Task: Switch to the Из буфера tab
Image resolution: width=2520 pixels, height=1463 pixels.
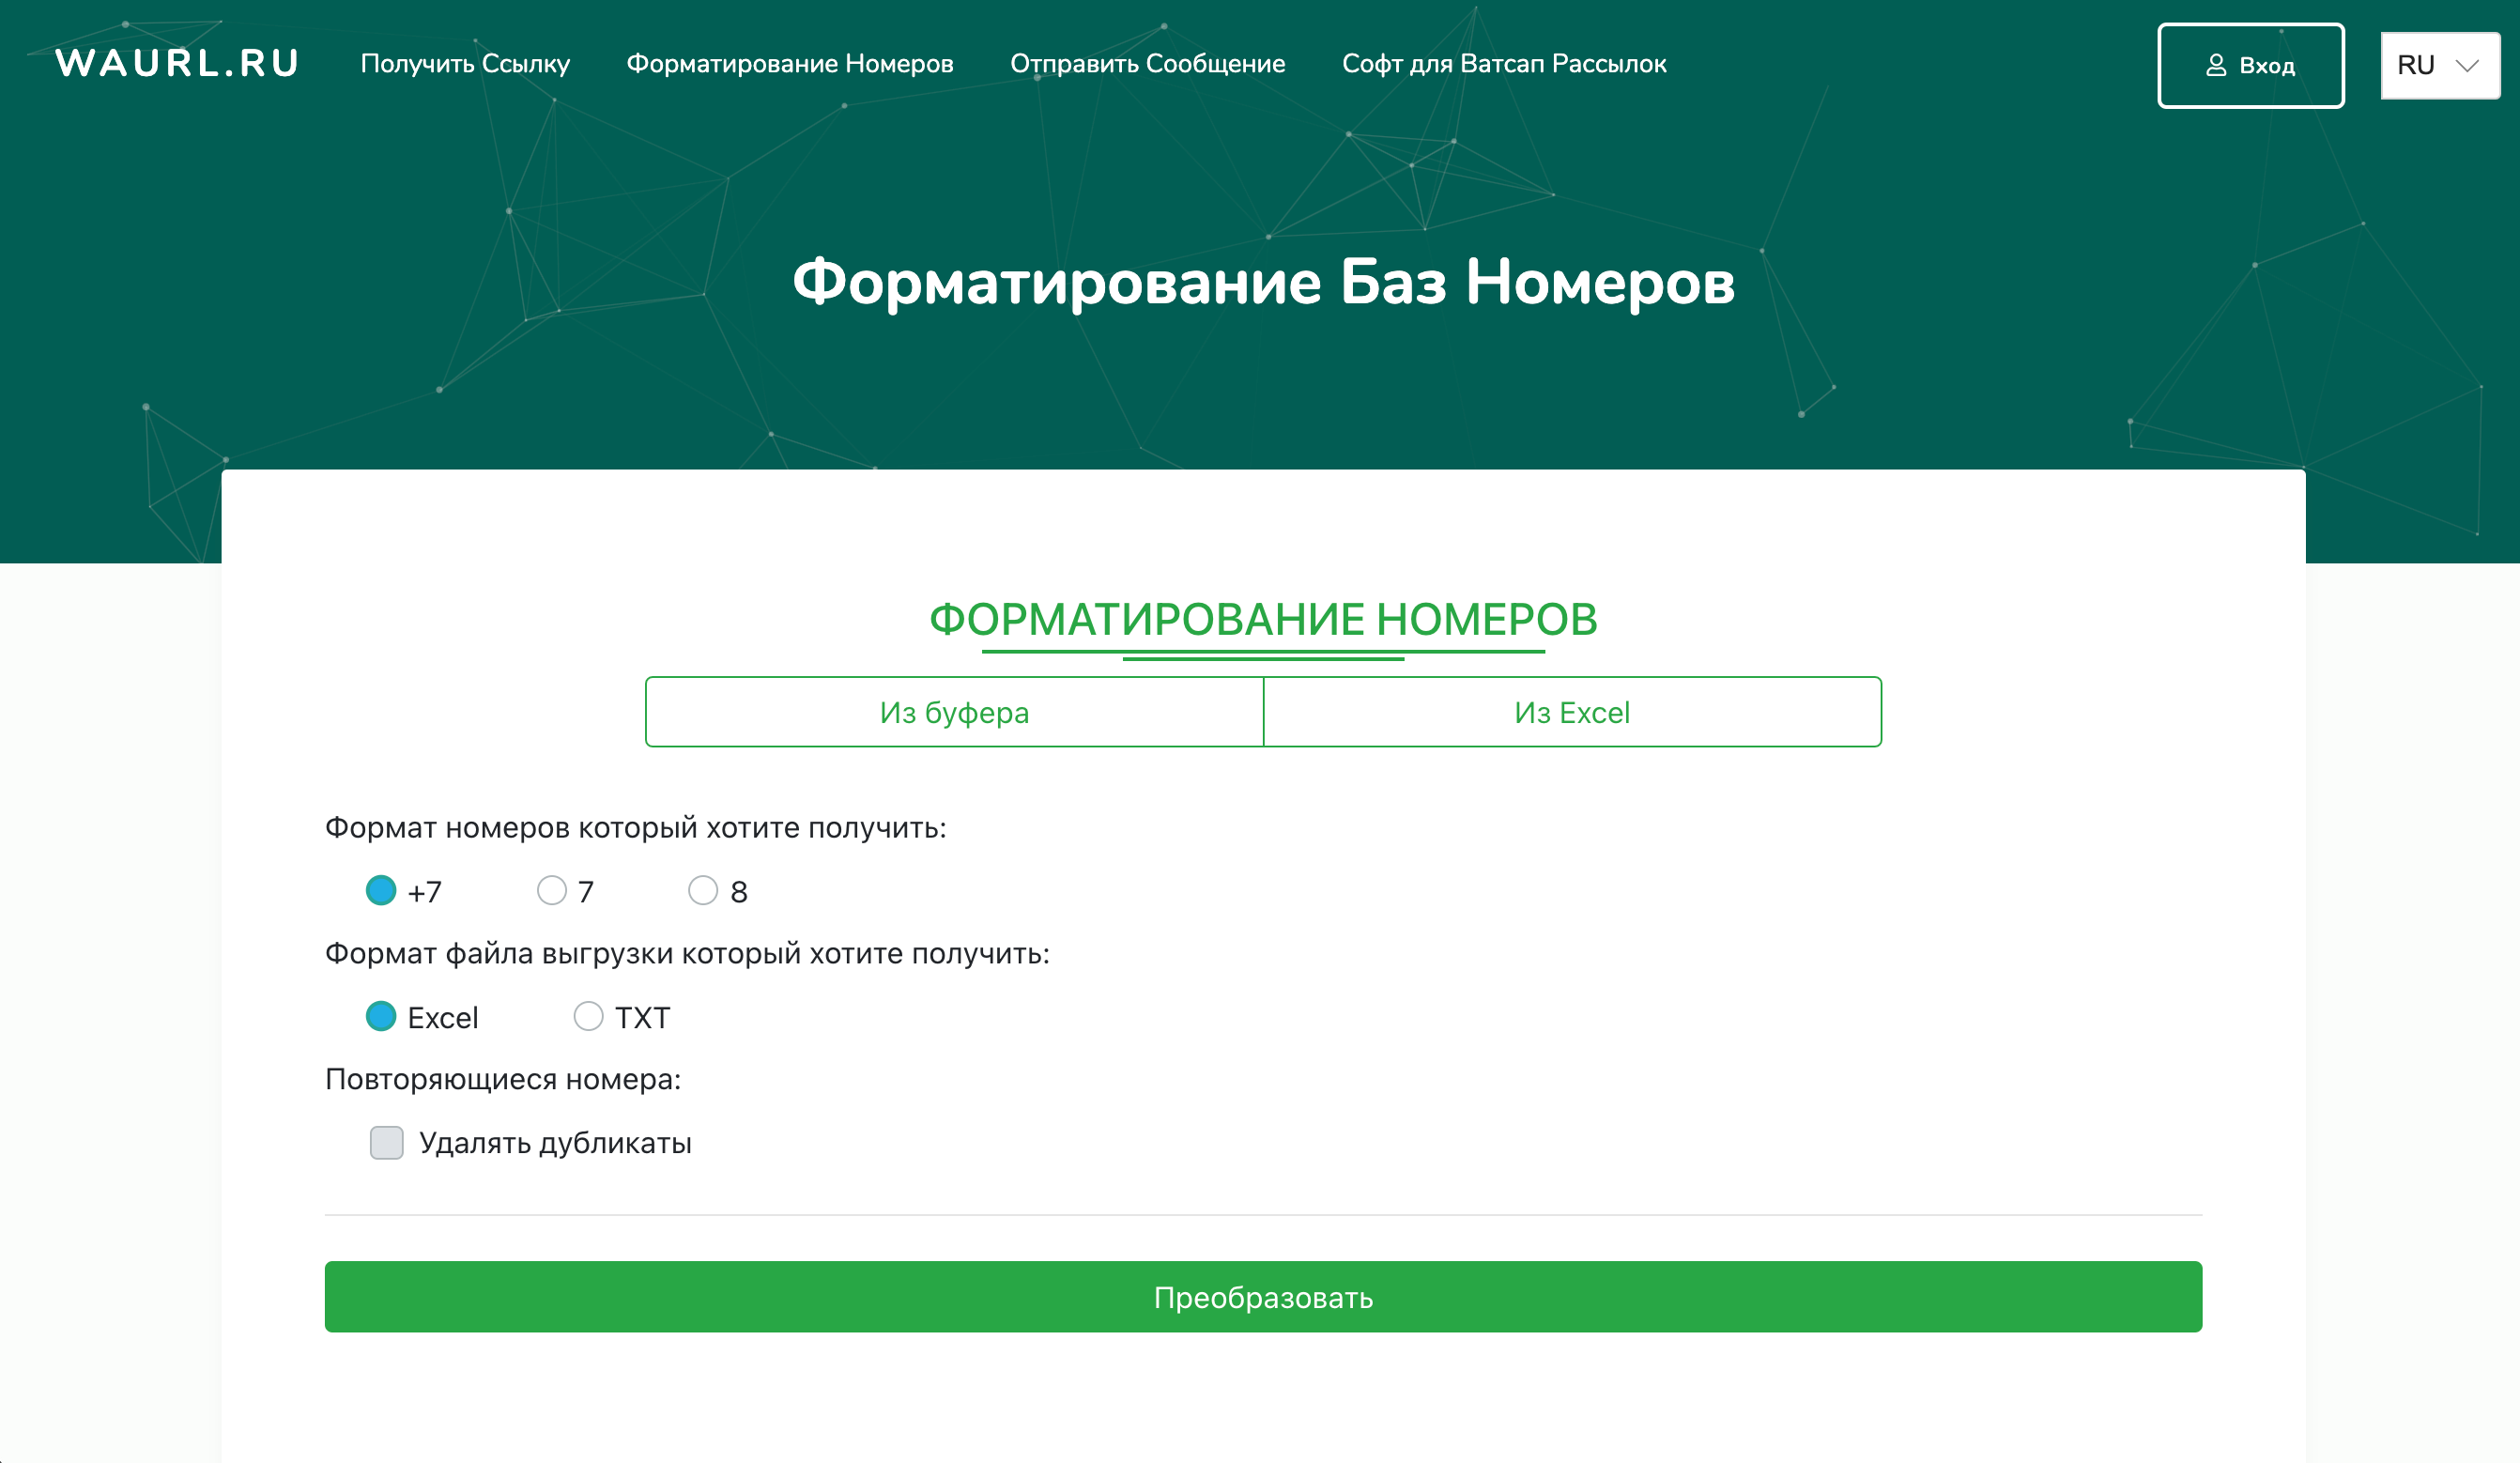Action: tap(954, 712)
